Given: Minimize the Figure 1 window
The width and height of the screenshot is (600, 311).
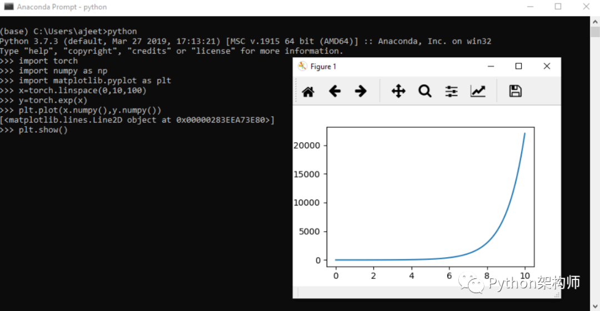Looking at the screenshot, I should coord(491,66).
